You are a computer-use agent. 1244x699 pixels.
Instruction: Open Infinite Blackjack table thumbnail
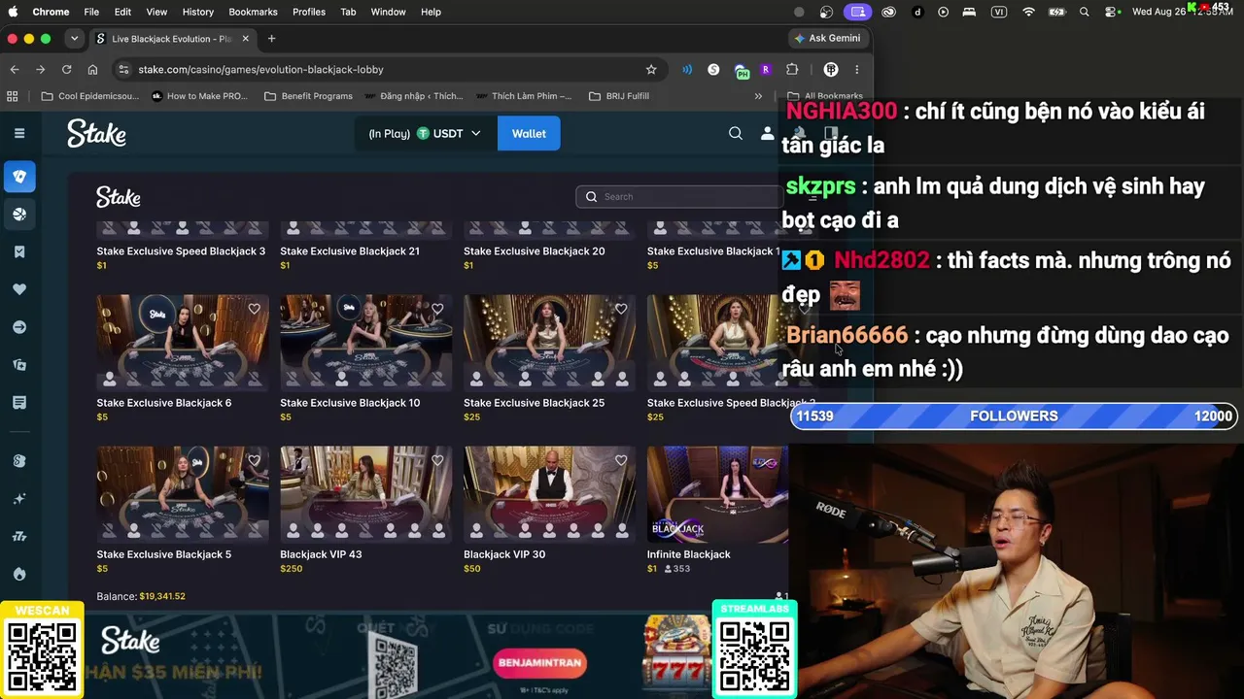(x=717, y=493)
